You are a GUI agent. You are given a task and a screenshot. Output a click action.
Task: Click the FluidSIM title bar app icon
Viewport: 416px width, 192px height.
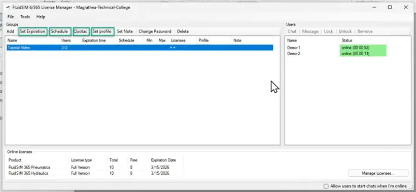[8, 8]
